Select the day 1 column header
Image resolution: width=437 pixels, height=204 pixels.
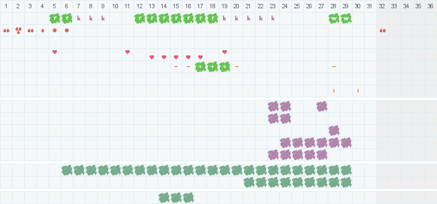tap(6, 6)
